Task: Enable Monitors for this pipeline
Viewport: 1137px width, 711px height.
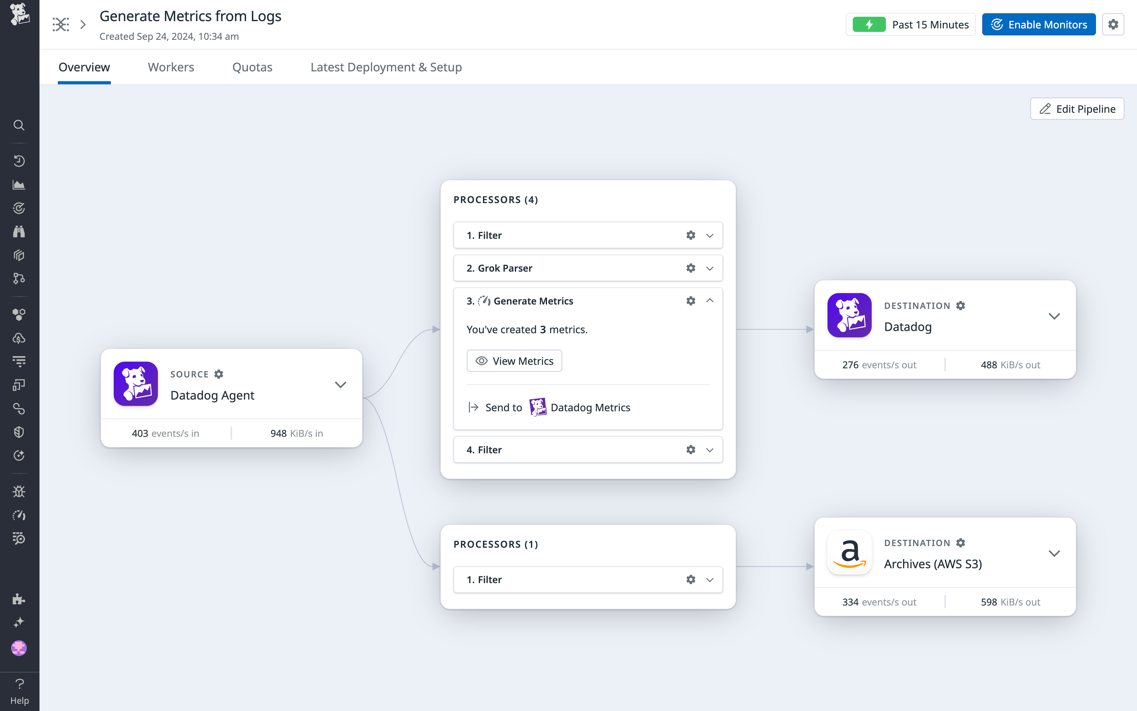Action: point(1039,24)
